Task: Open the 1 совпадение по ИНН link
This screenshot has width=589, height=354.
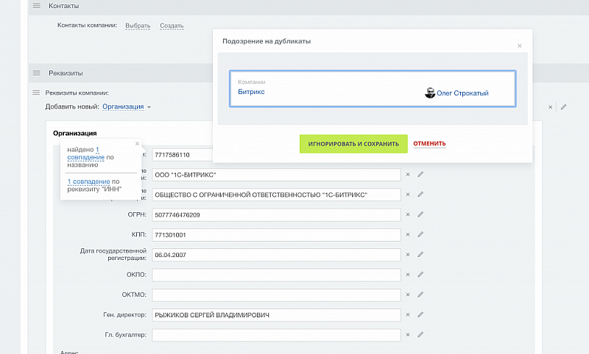Action: pos(88,181)
